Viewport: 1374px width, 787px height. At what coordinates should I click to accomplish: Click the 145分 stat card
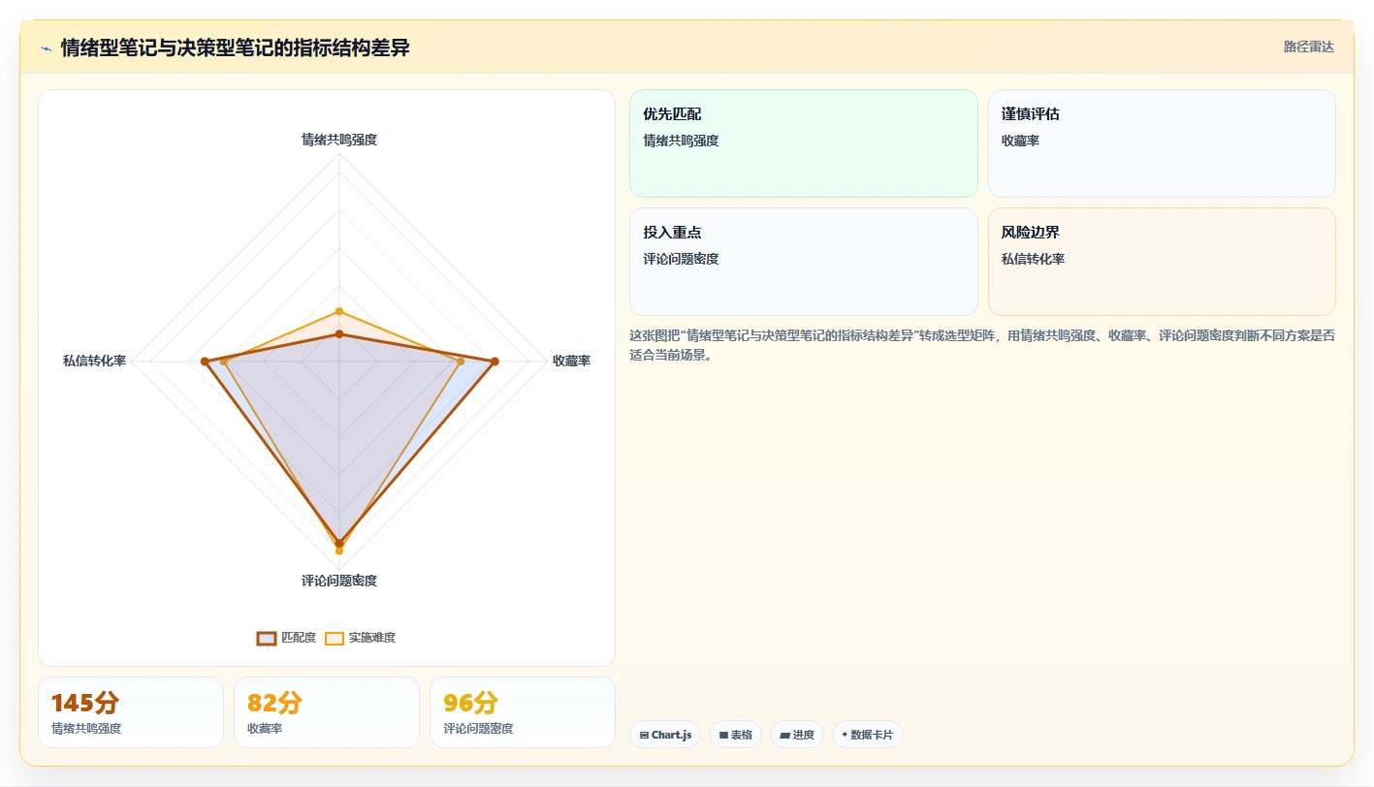[131, 712]
